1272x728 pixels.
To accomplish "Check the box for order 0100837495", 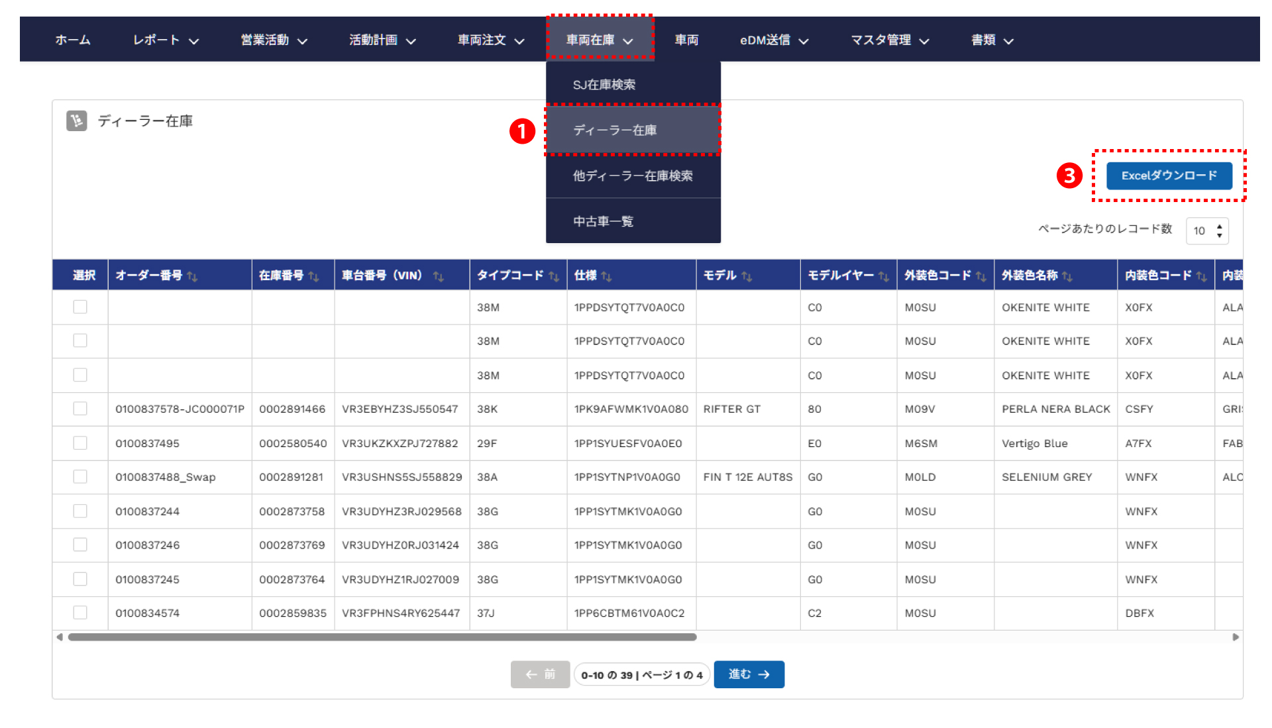I will tap(80, 443).
